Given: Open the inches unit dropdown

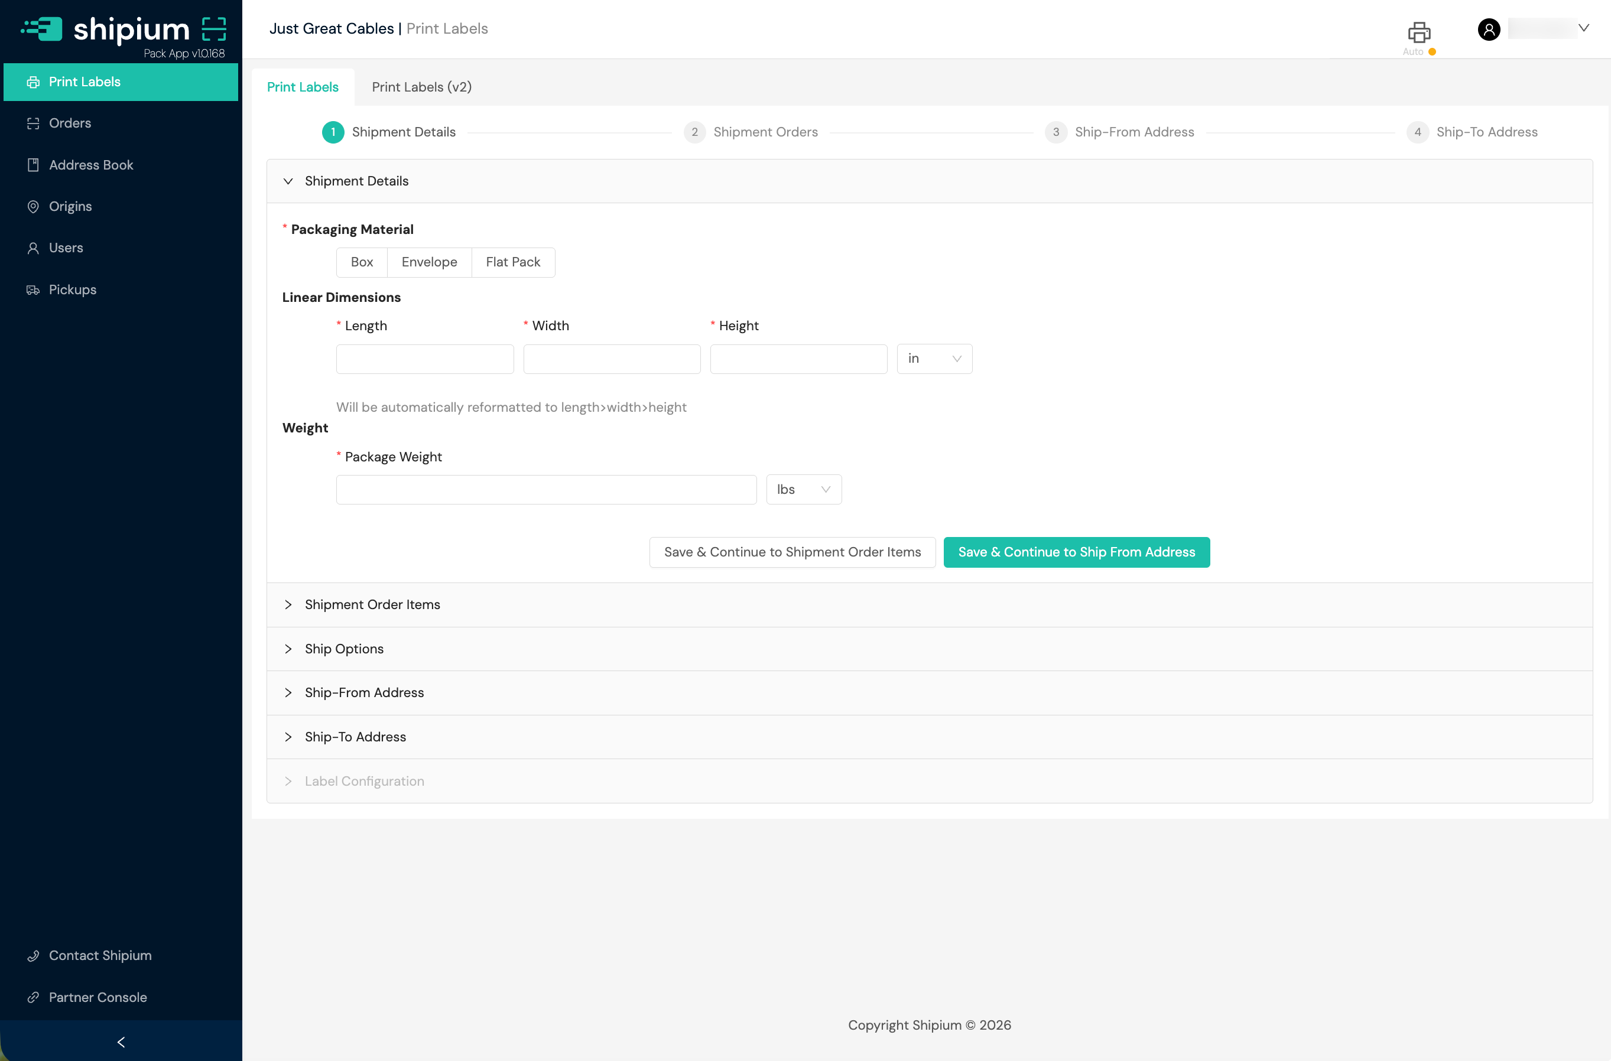Looking at the screenshot, I should pyautogui.click(x=934, y=359).
